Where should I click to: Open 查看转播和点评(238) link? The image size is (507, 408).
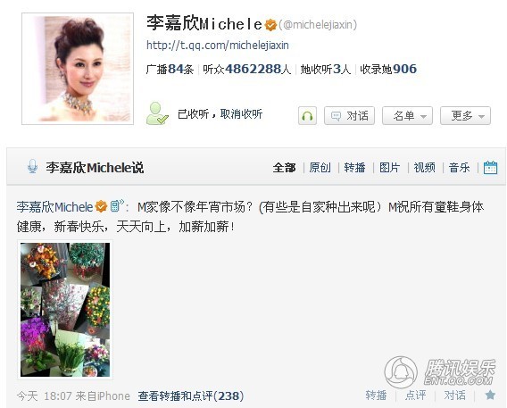pos(191,396)
